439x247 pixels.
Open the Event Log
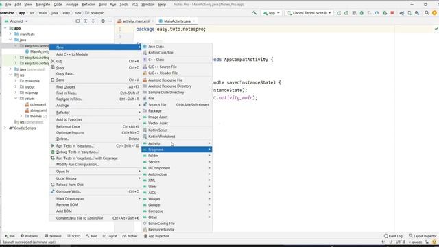click(393, 236)
